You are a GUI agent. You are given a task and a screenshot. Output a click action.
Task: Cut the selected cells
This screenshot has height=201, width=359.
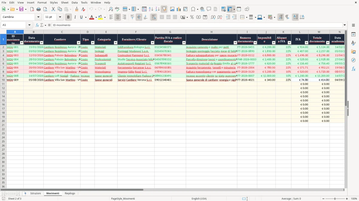tap(53, 9)
